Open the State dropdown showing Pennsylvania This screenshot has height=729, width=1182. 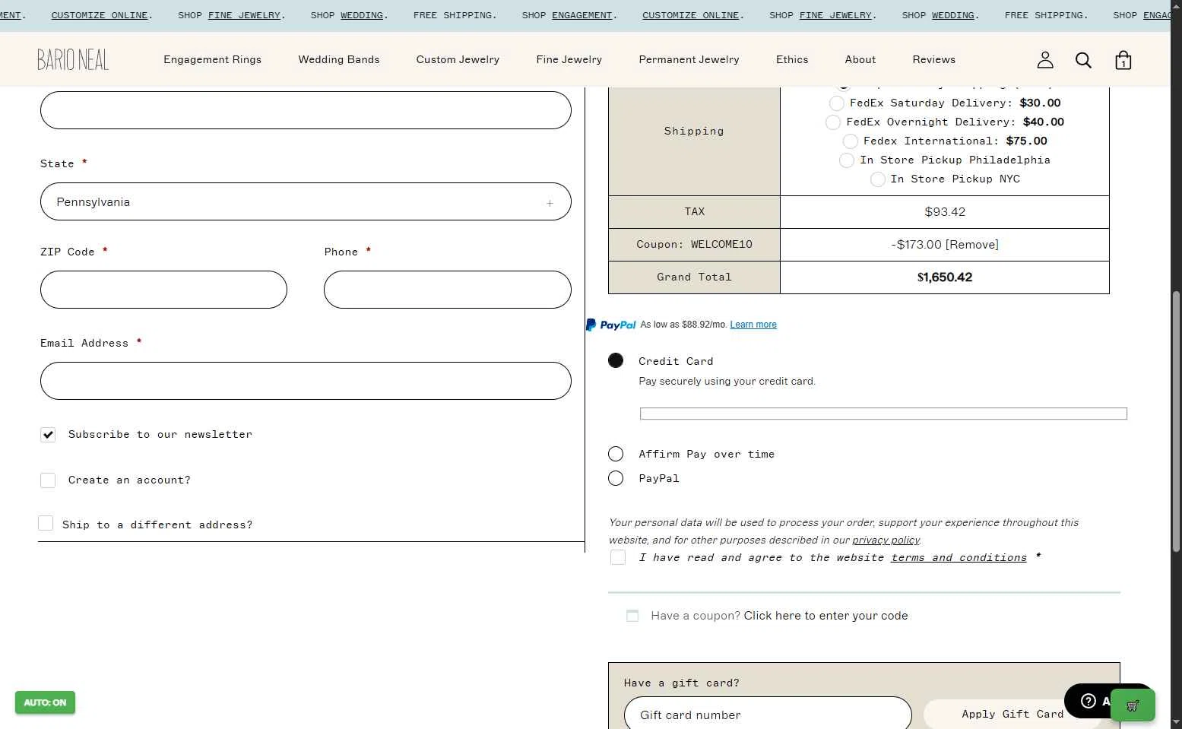tap(306, 201)
